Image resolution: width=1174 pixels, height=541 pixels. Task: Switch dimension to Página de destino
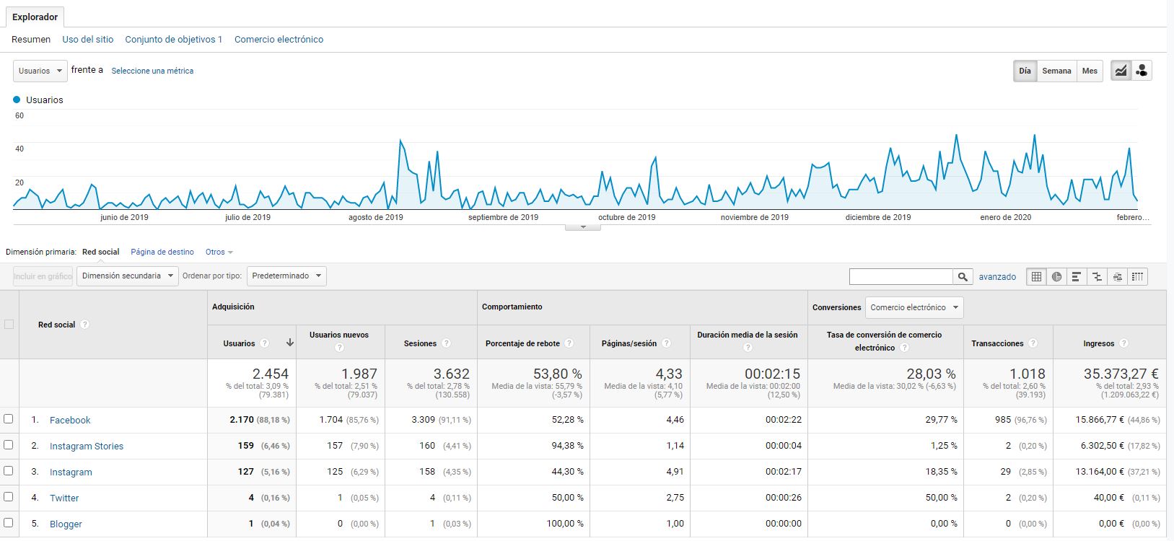tap(162, 252)
